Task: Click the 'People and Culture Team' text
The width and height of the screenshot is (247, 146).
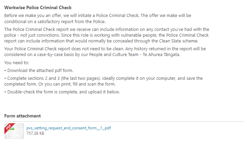Action: click(114, 55)
